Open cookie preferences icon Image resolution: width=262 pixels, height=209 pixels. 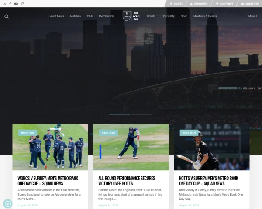(x=8, y=204)
